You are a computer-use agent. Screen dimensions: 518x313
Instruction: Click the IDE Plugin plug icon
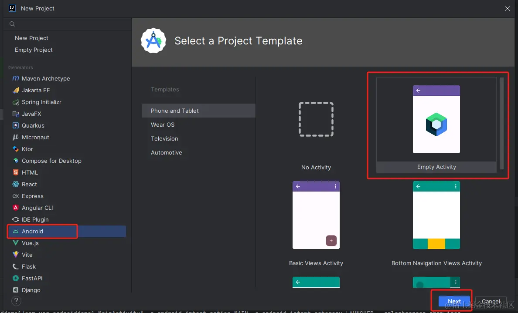pyautogui.click(x=16, y=219)
